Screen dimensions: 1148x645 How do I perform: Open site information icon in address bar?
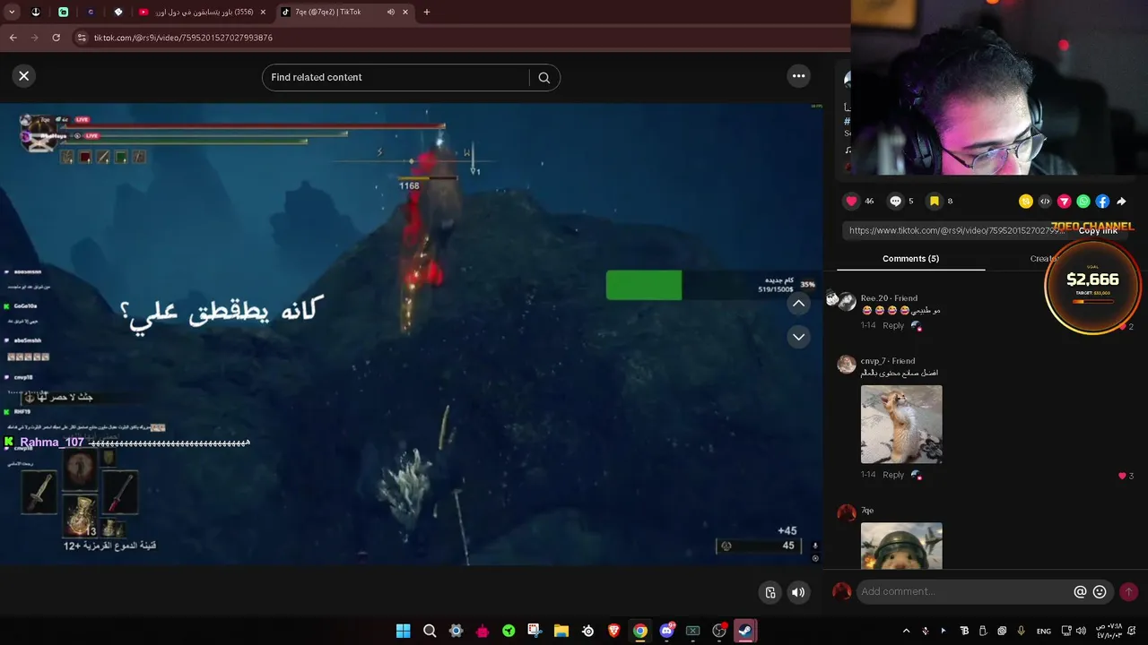click(x=82, y=38)
